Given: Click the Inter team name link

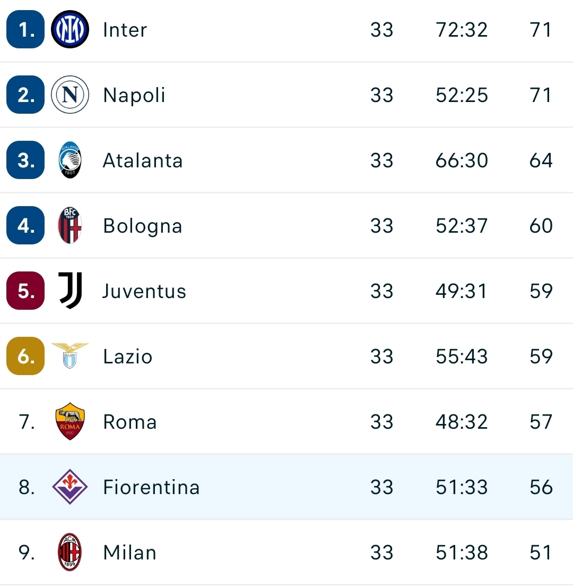Looking at the screenshot, I should 125,30.
